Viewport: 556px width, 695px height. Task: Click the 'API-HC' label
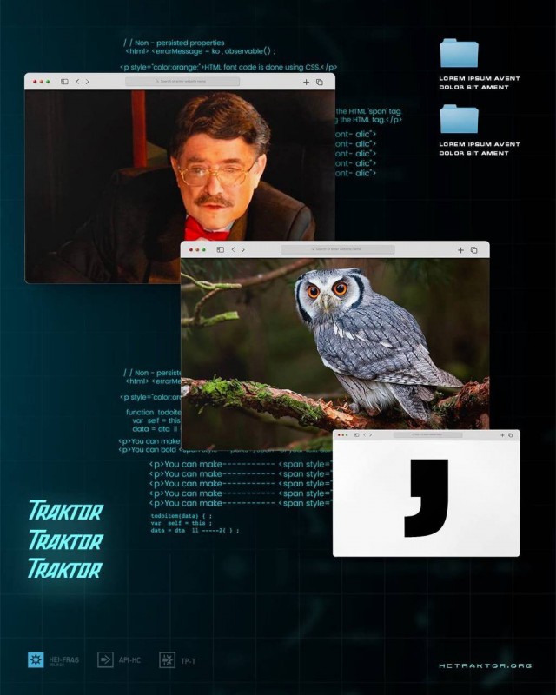point(129,660)
